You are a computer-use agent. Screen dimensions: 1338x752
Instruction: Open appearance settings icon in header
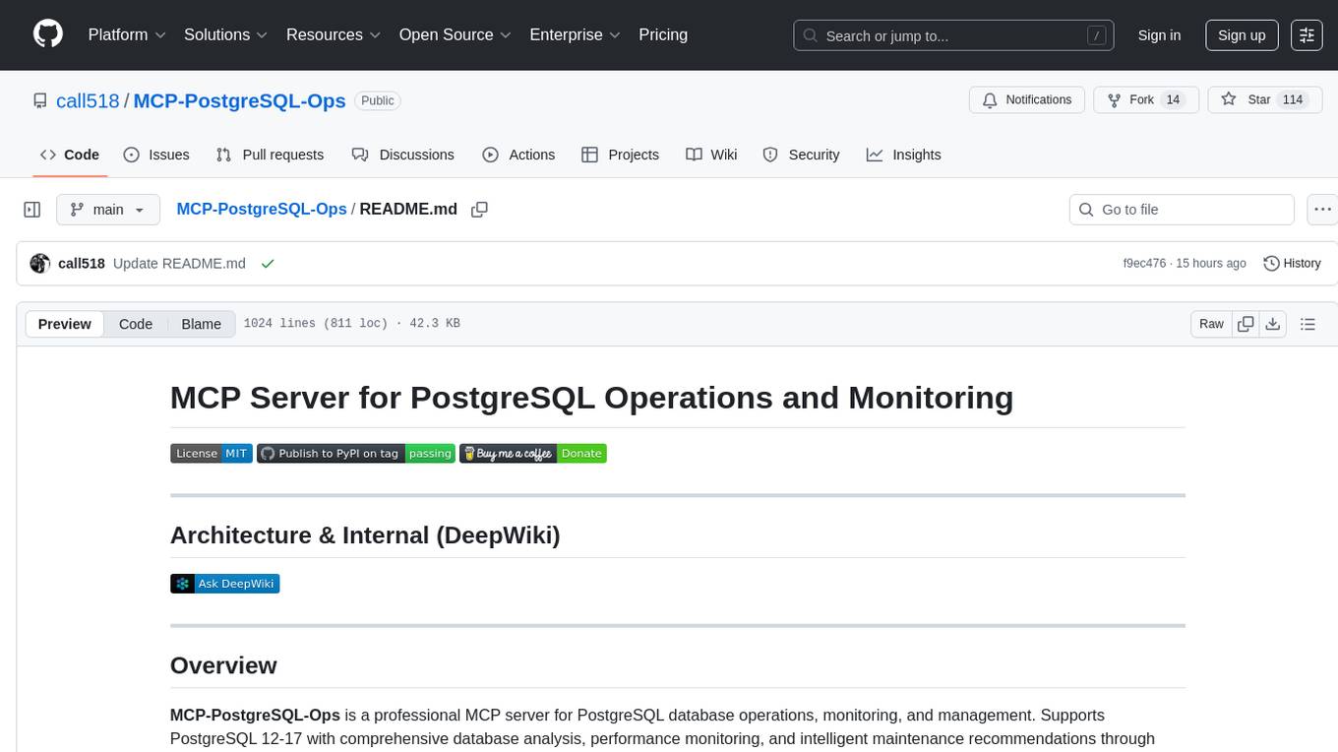click(1307, 35)
